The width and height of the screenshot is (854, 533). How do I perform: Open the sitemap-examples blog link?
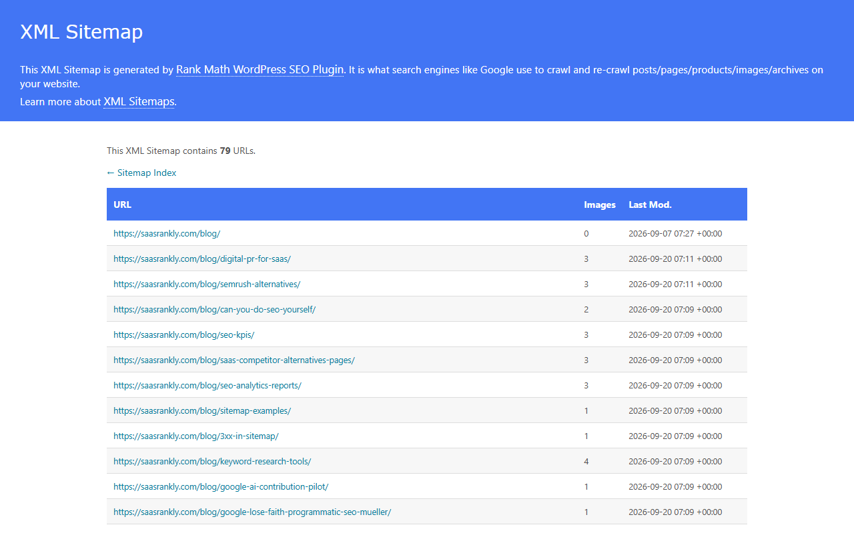(x=202, y=410)
